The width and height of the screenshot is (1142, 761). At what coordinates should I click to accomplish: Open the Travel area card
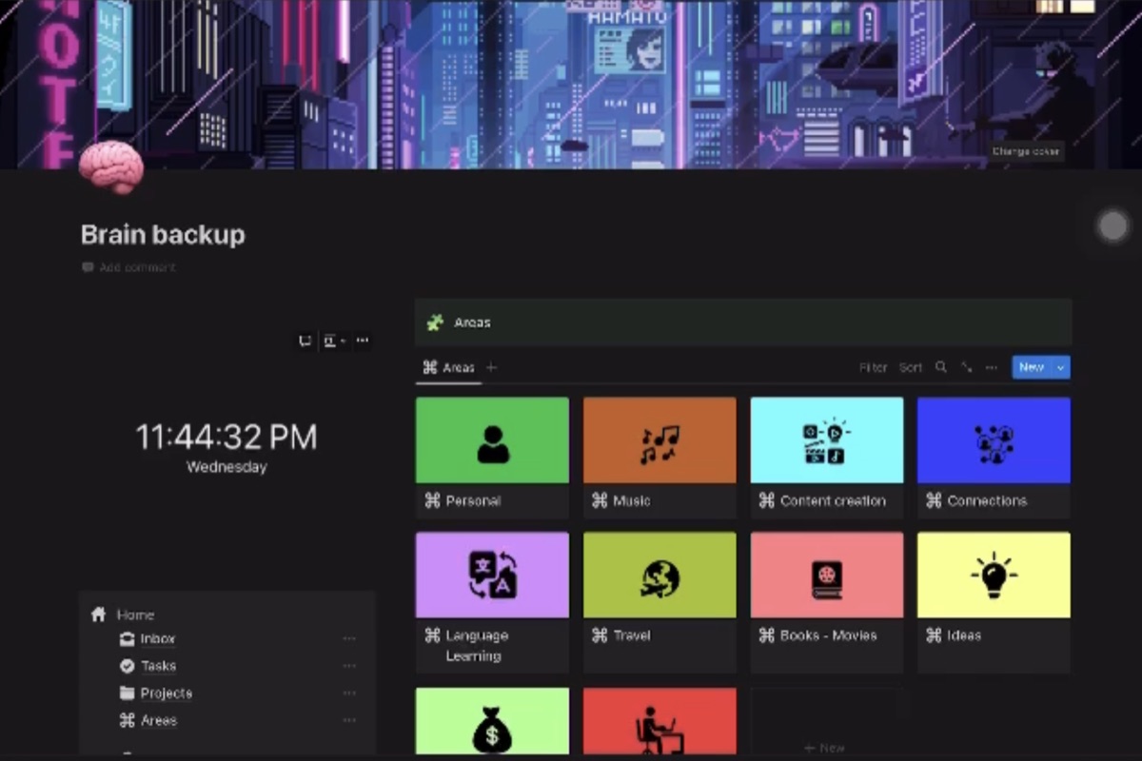[x=660, y=602]
